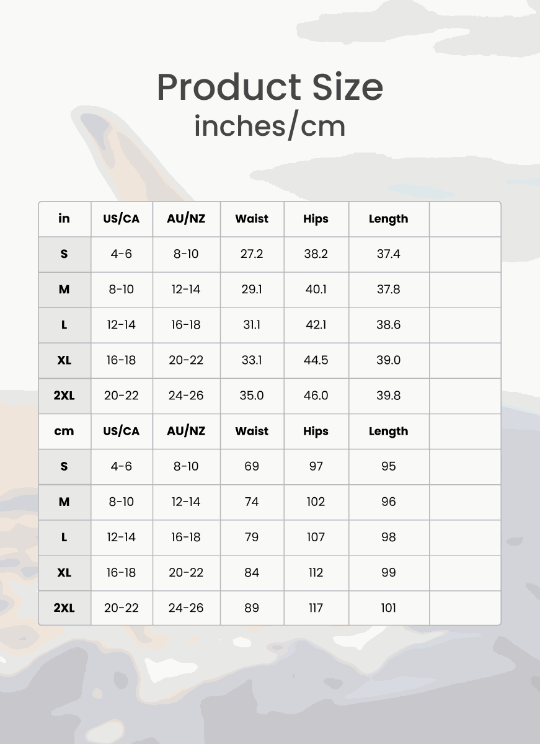Click the 27.2 waist value cell
The height and width of the screenshot is (744, 540).
click(252, 254)
